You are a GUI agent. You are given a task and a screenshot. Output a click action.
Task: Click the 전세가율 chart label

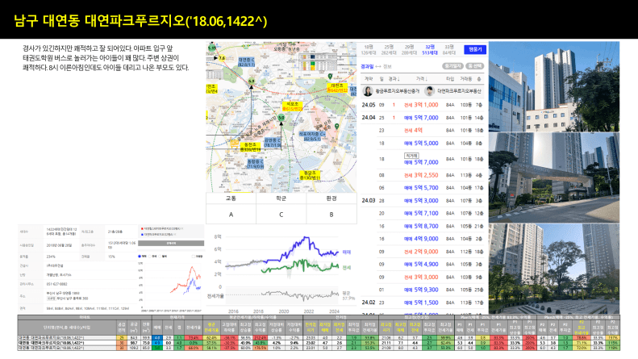215,296
